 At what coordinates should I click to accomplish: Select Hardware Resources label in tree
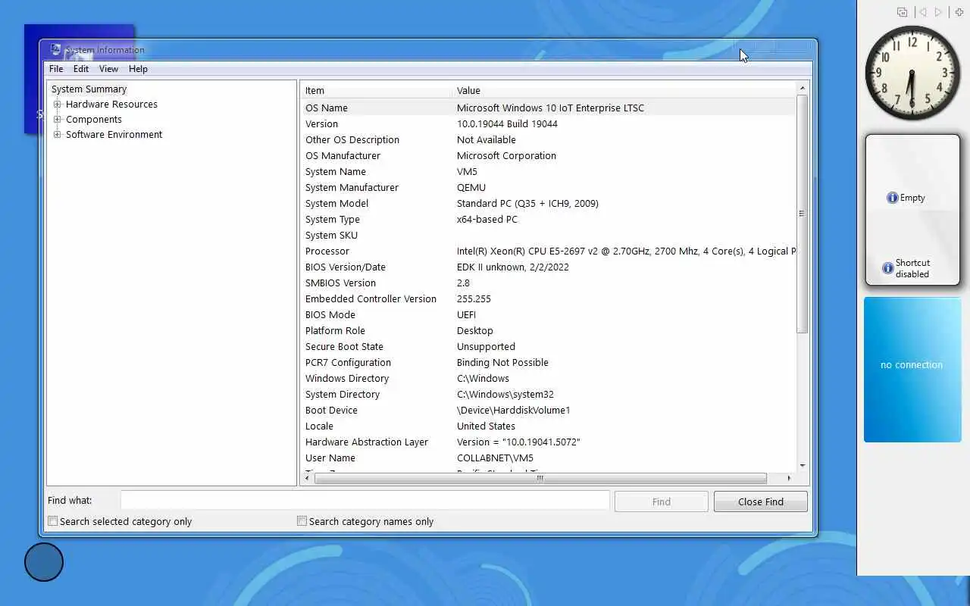tap(111, 105)
